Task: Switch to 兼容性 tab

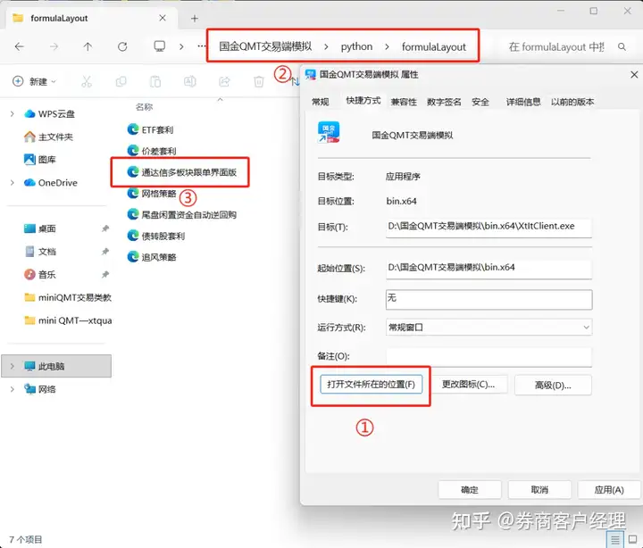Action: (x=404, y=102)
